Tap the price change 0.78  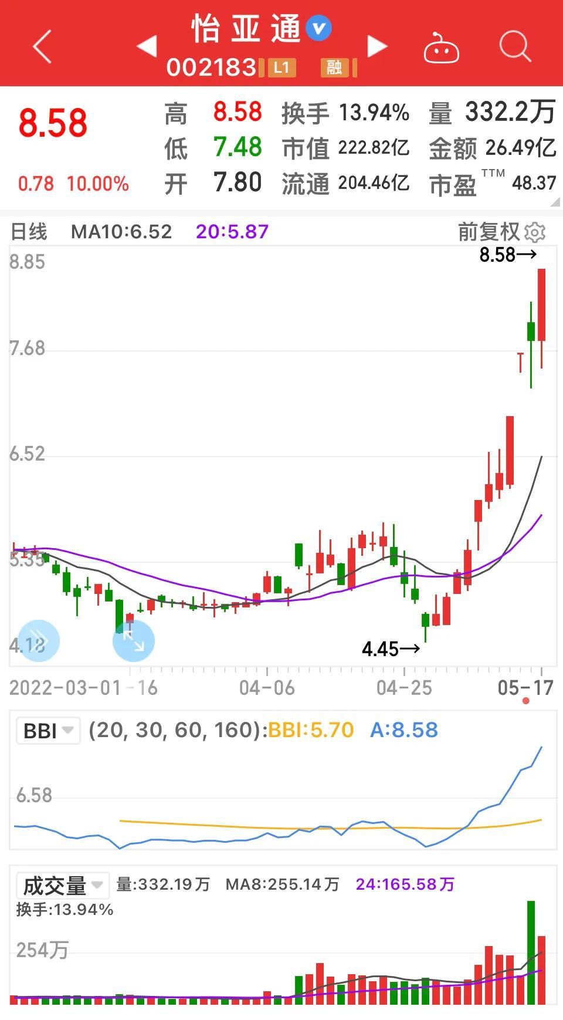[36, 184]
